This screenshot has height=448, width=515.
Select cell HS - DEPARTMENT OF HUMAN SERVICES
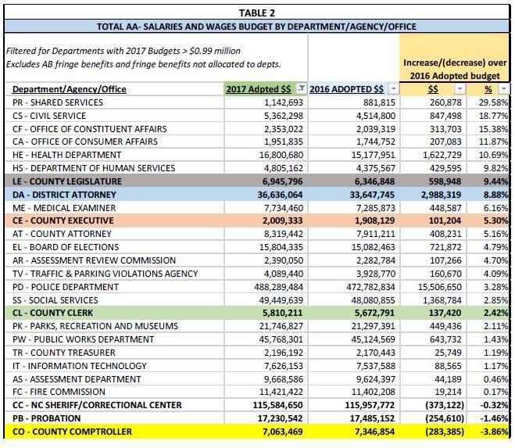click(x=115, y=168)
